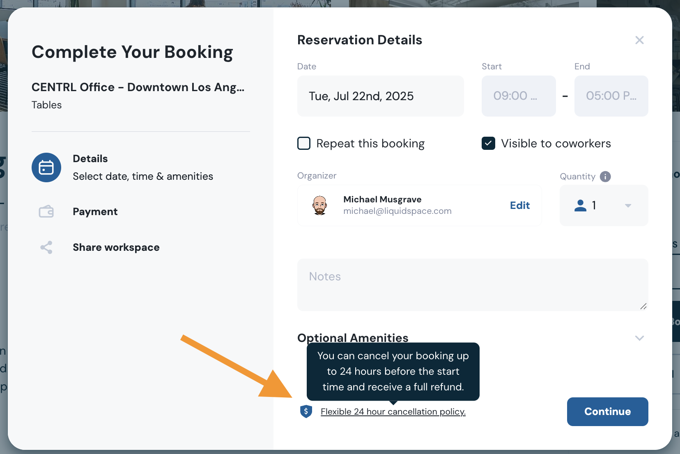Screen dimensions: 680x454
Task: Open the date field Tue, Jul 22nd, 2025
Action: (380, 96)
